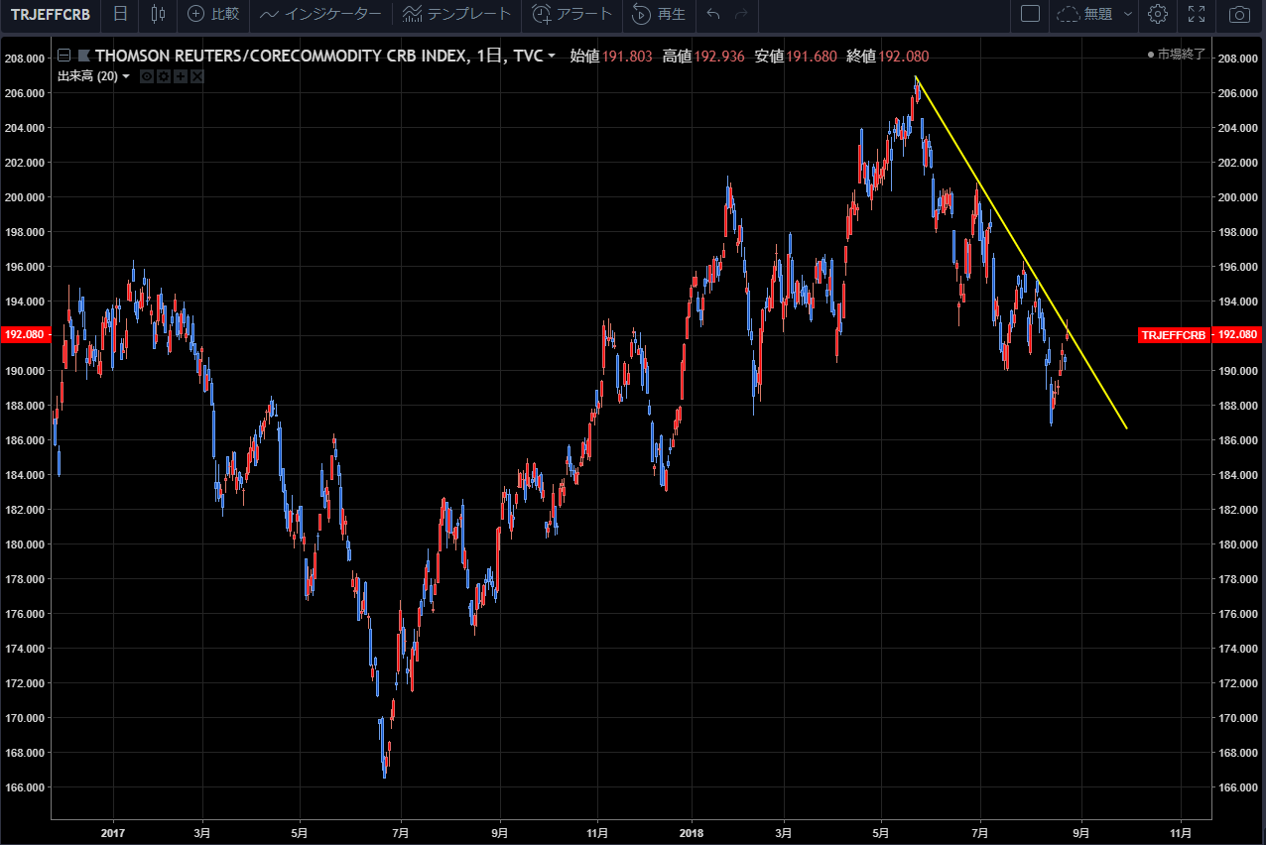Screen dimensions: 1266x845
Task: Click the 高値 192.936 high value
Action: pyautogui.click(x=703, y=57)
